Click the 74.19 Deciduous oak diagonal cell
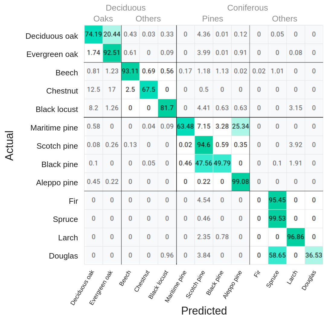This screenshot has height=320, width=328. point(93,34)
